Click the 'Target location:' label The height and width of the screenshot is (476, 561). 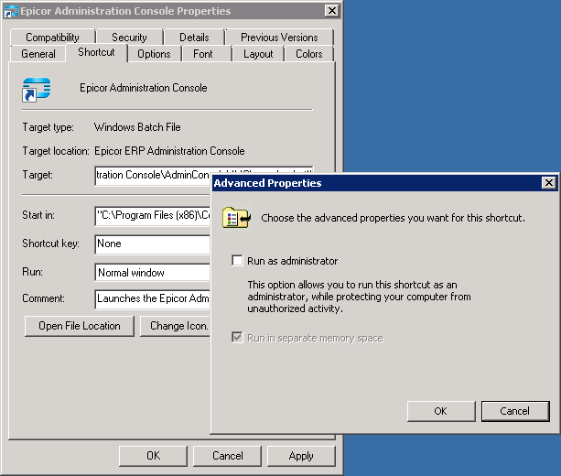56,151
